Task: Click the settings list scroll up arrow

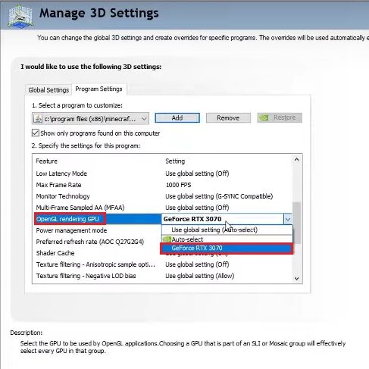Action: point(297,160)
